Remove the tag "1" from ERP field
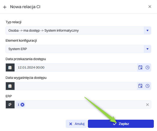 pyautogui.click(x=22, y=105)
